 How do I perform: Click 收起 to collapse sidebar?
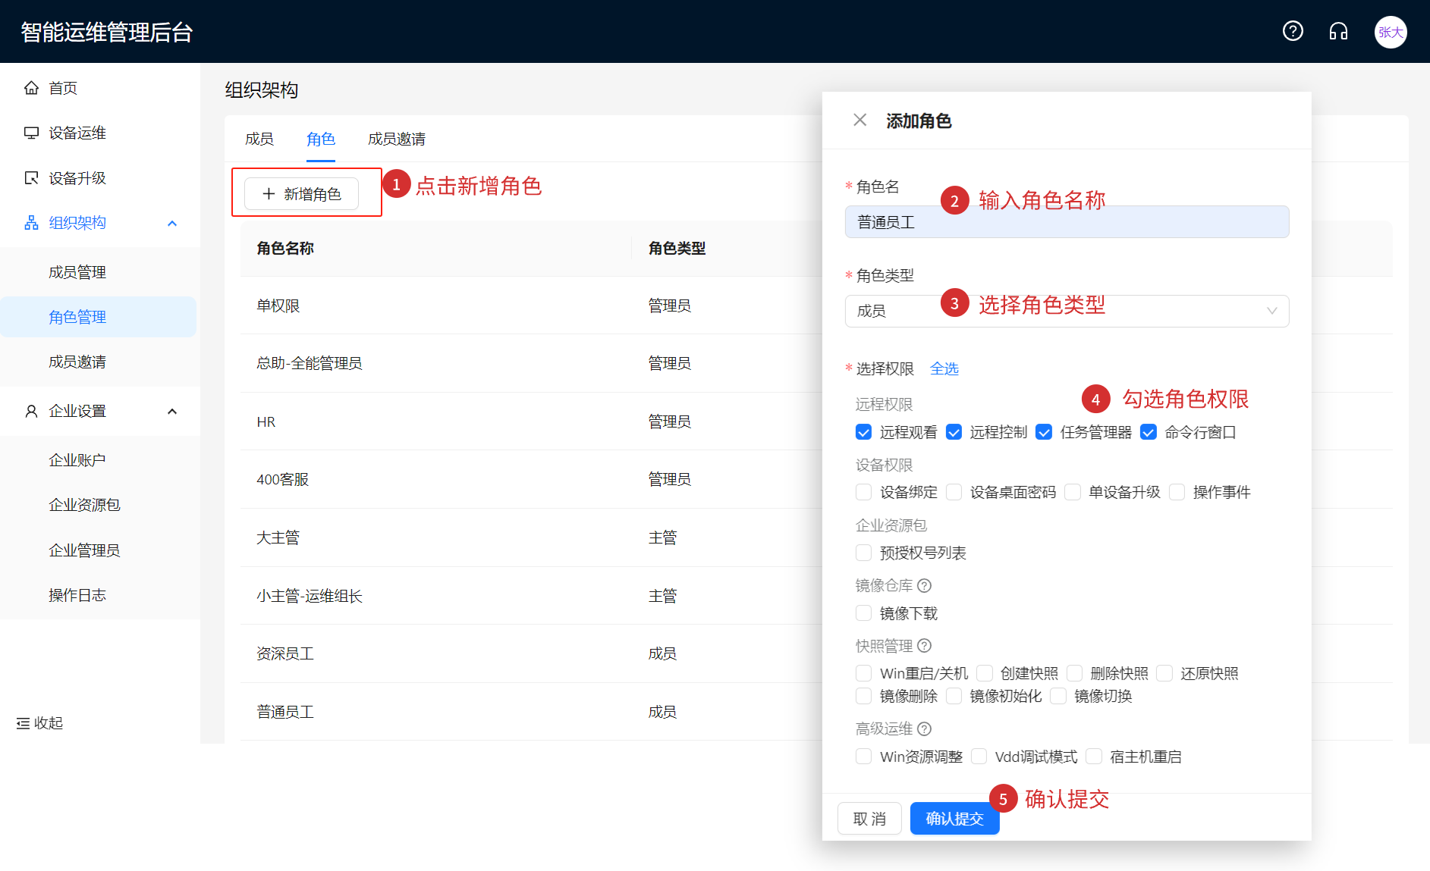click(39, 723)
